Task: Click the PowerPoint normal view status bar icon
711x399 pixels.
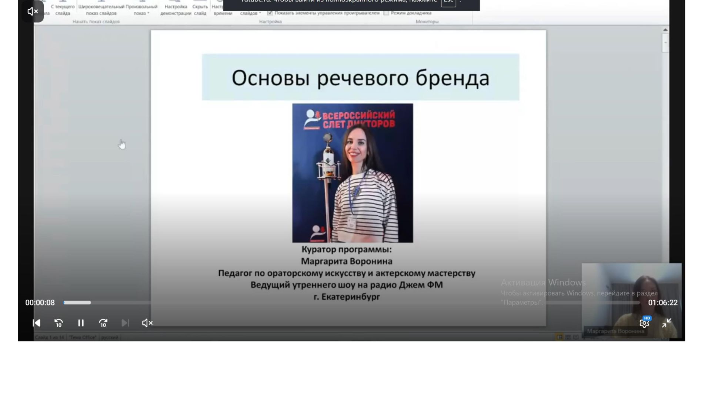Action: coord(559,337)
